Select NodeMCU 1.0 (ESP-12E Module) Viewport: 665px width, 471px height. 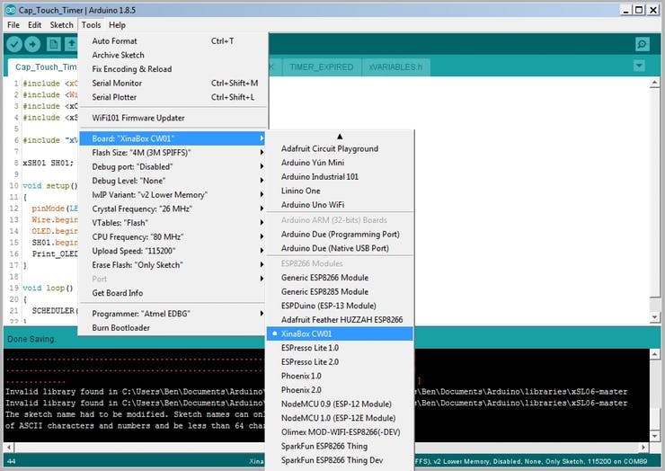click(x=340, y=418)
